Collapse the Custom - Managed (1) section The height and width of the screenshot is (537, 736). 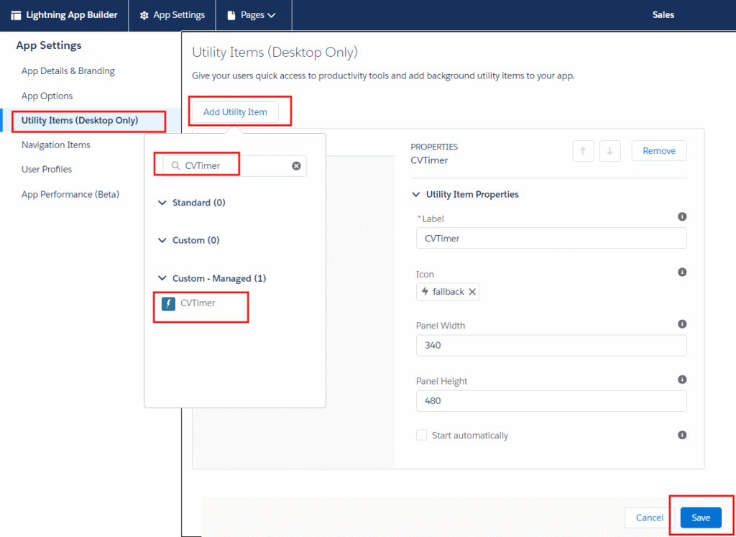coord(162,279)
